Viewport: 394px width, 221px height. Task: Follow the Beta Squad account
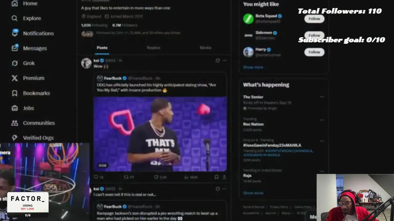pyautogui.click(x=314, y=19)
